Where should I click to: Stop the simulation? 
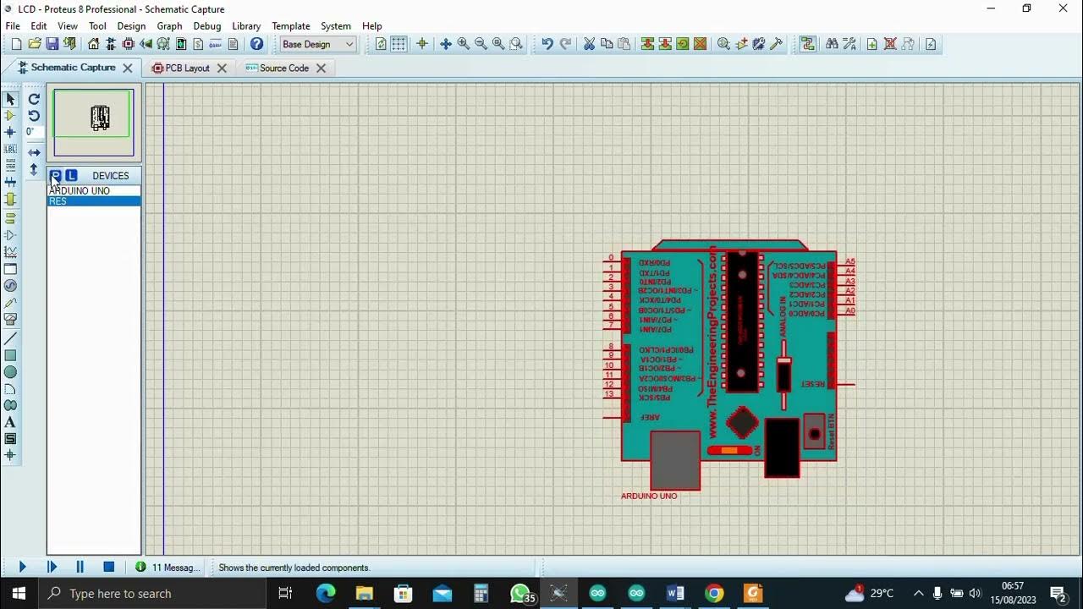109,568
